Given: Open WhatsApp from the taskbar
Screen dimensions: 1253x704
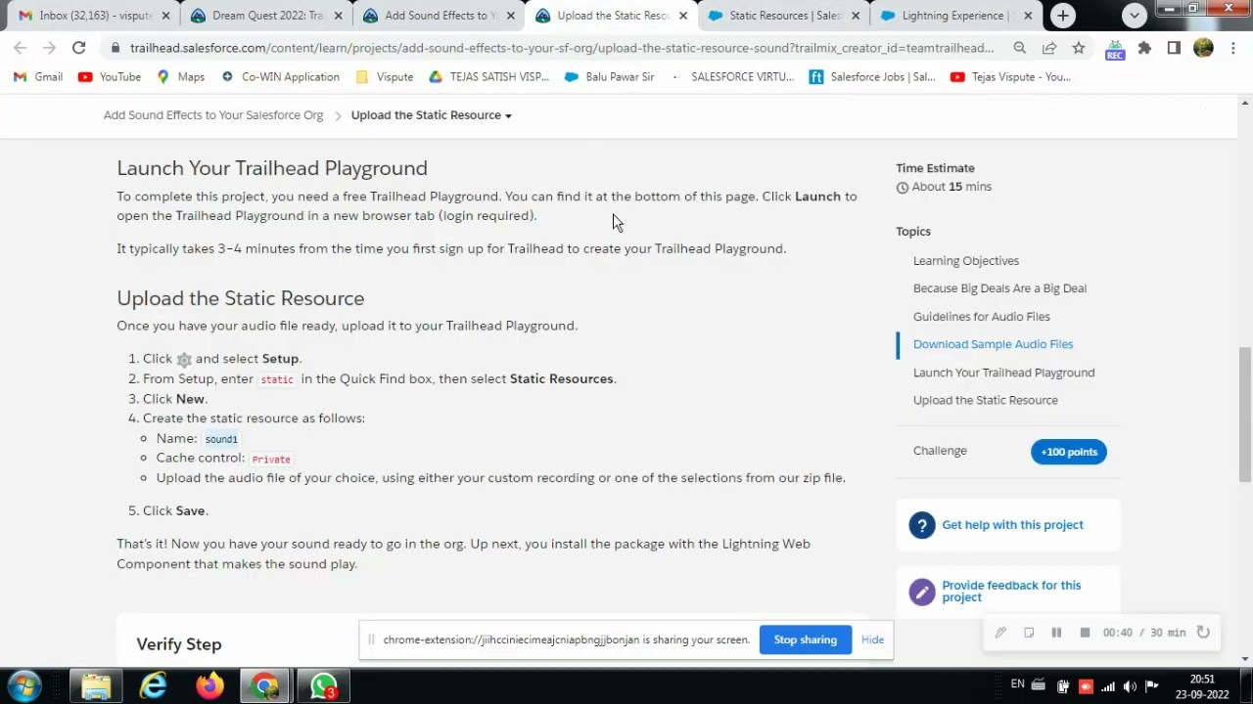Looking at the screenshot, I should [323, 685].
